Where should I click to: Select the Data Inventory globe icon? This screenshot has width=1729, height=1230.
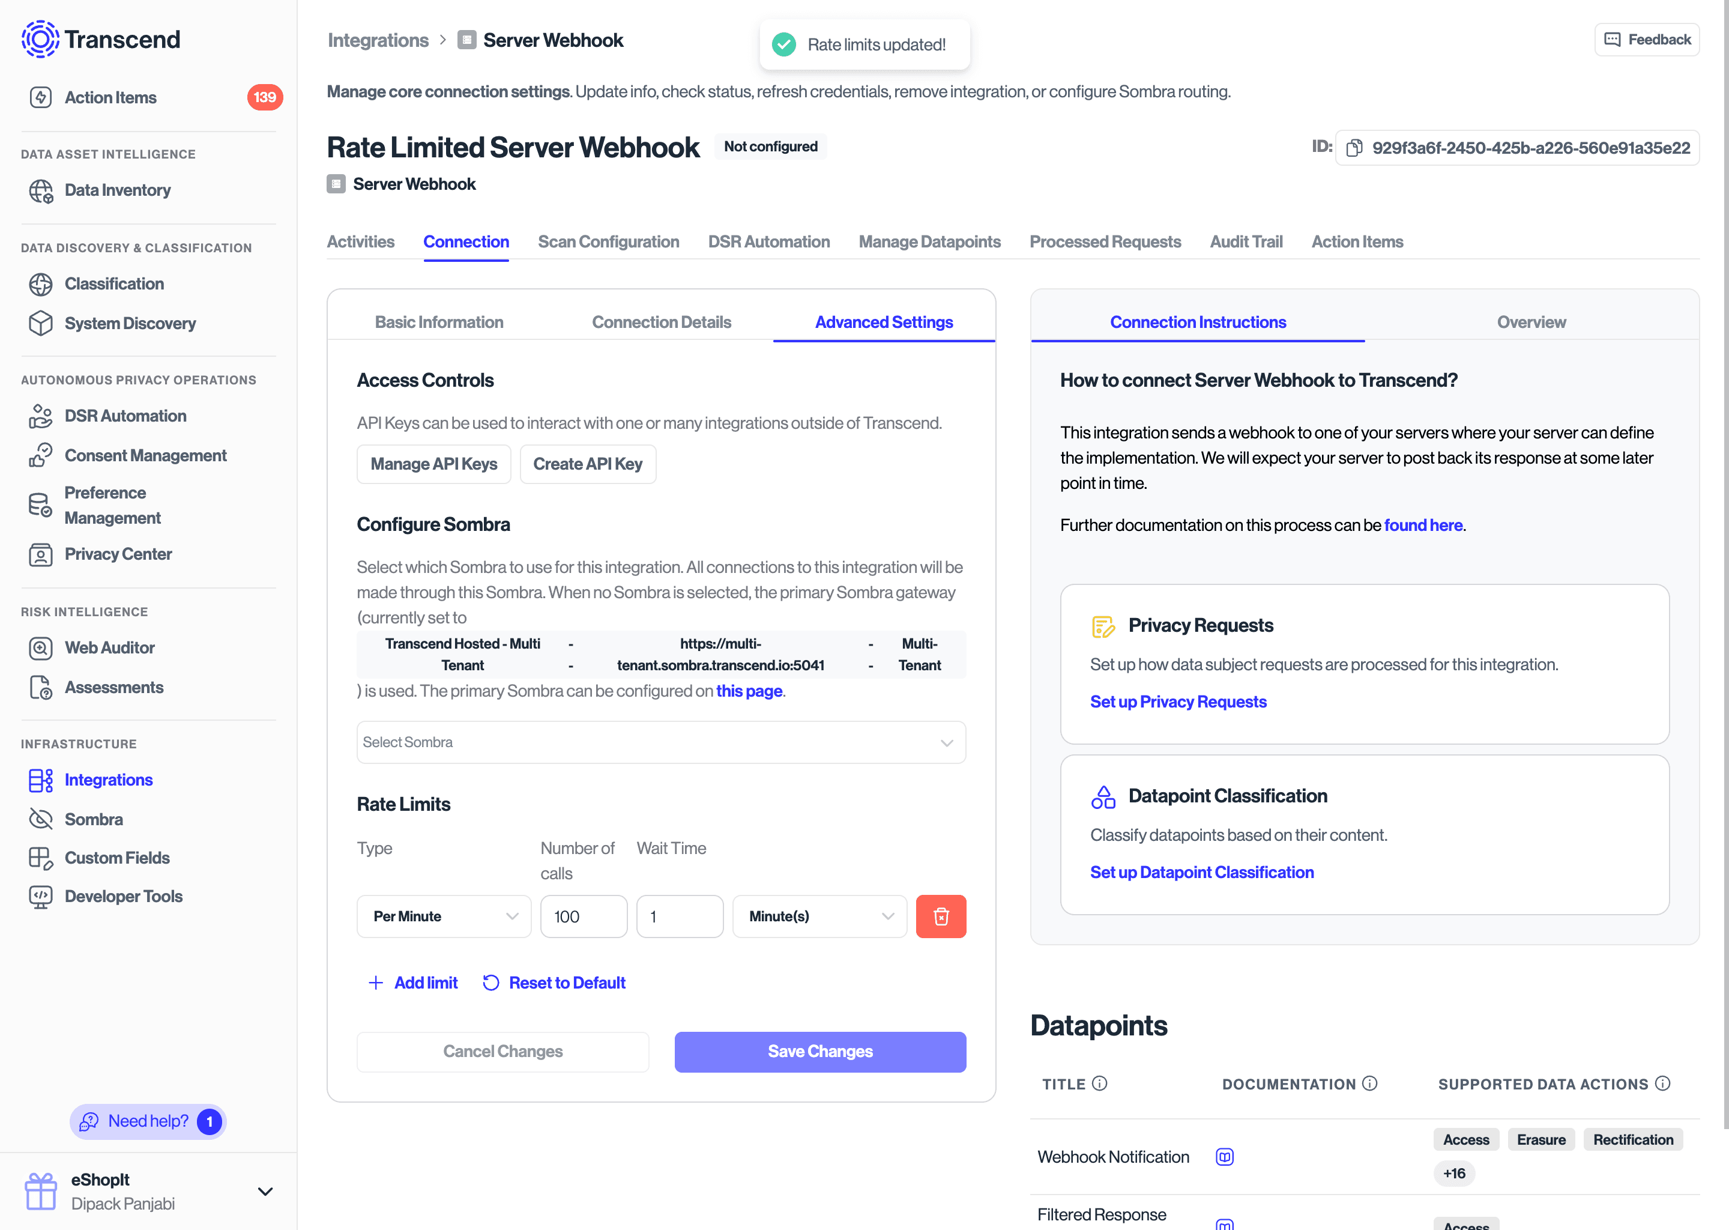tap(40, 191)
